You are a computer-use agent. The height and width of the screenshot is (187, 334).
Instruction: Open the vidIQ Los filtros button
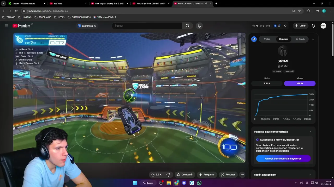click(87, 26)
